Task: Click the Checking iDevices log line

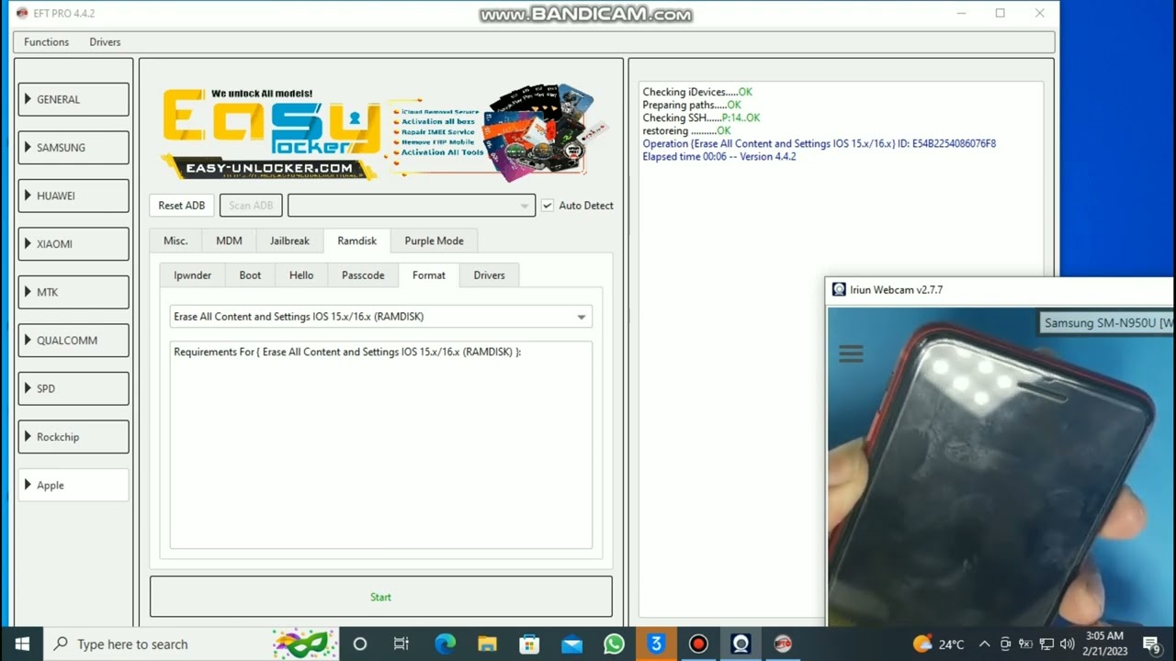Action: [x=697, y=93]
